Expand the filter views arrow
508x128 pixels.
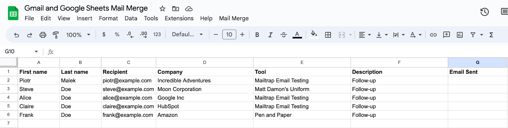[482, 35]
